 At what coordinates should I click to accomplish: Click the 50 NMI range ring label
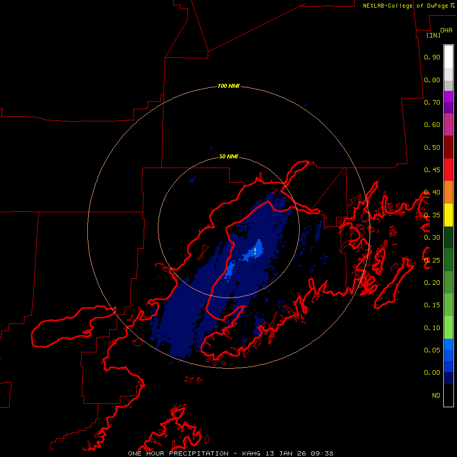(x=228, y=157)
